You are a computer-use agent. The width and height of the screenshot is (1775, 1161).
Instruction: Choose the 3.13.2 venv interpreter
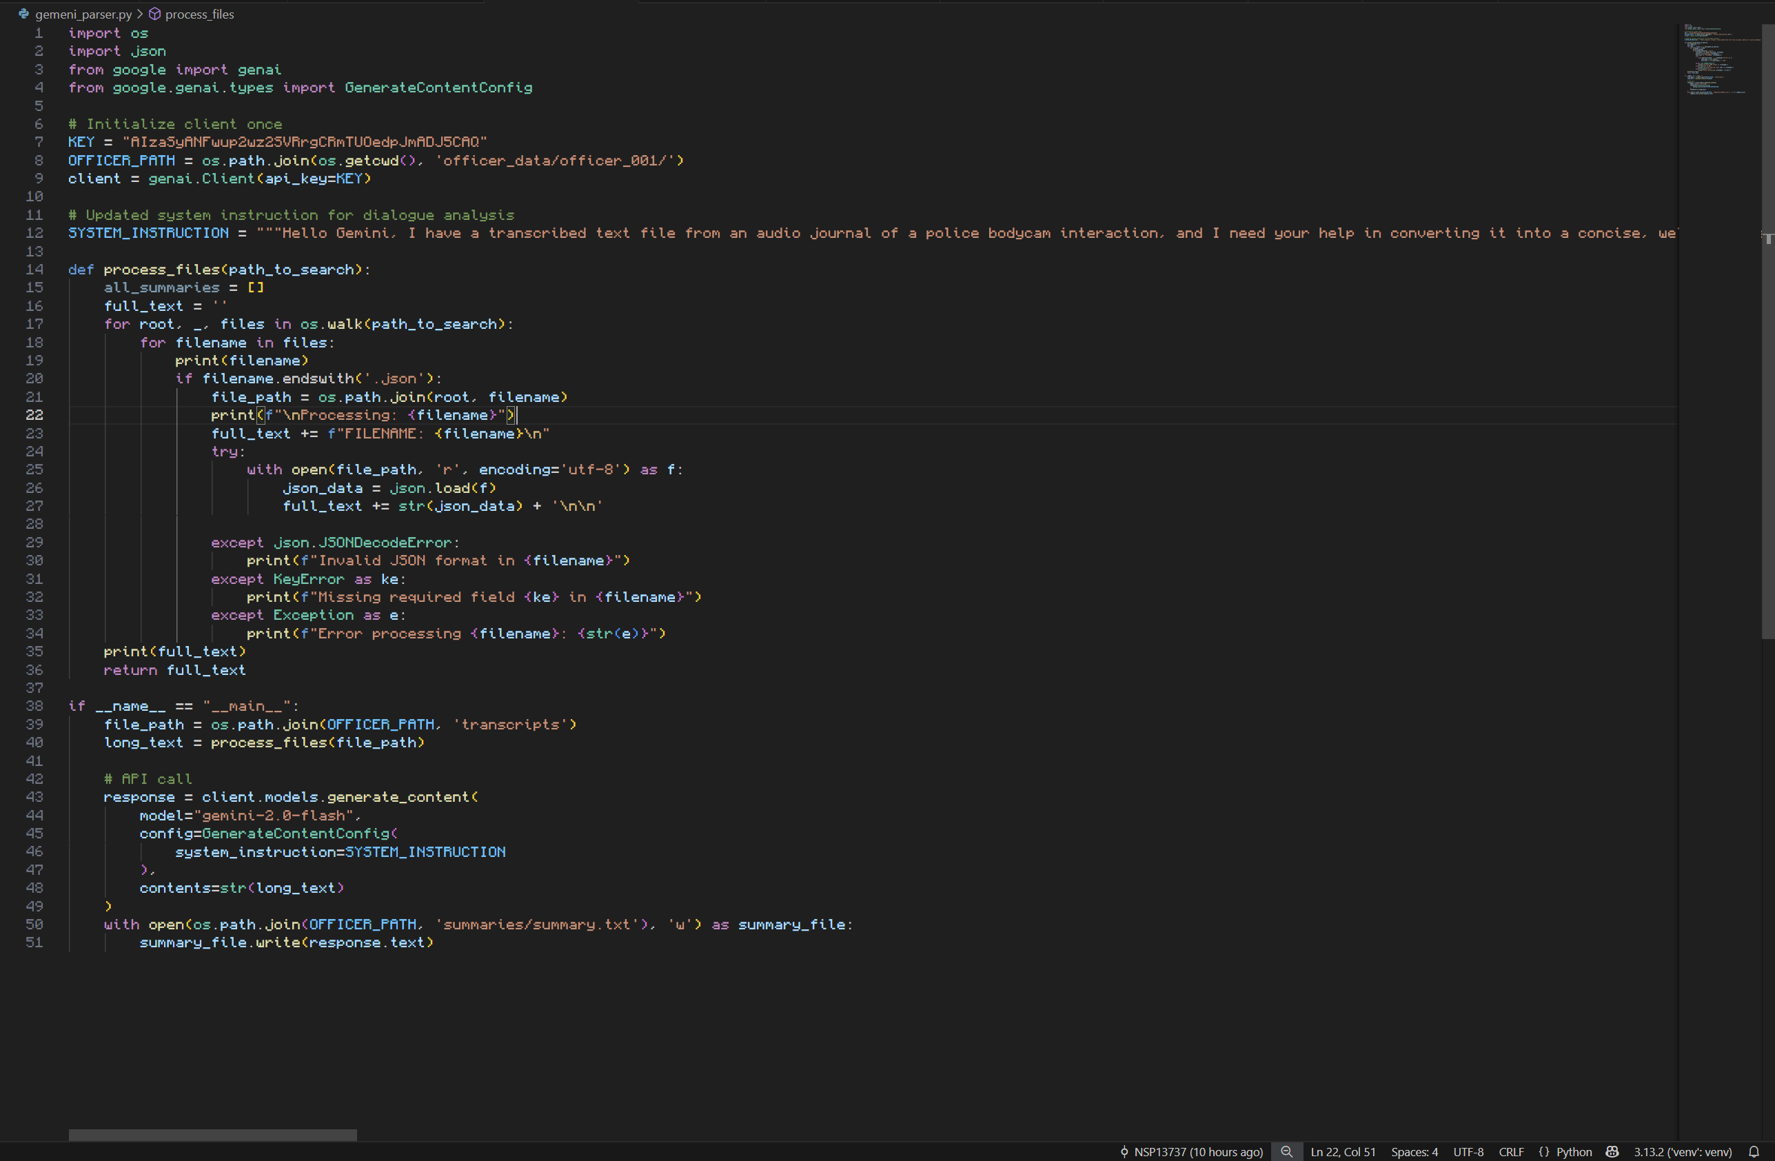pyautogui.click(x=1683, y=1151)
